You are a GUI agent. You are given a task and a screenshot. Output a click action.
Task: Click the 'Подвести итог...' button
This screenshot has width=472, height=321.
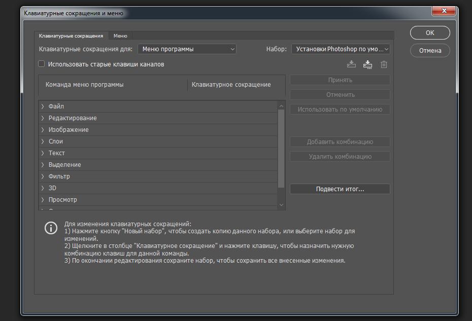point(340,189)
